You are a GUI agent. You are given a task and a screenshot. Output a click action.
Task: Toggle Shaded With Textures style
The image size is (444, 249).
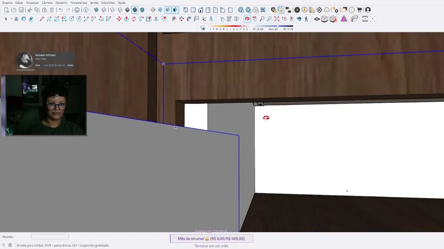(x=135, y=10)
